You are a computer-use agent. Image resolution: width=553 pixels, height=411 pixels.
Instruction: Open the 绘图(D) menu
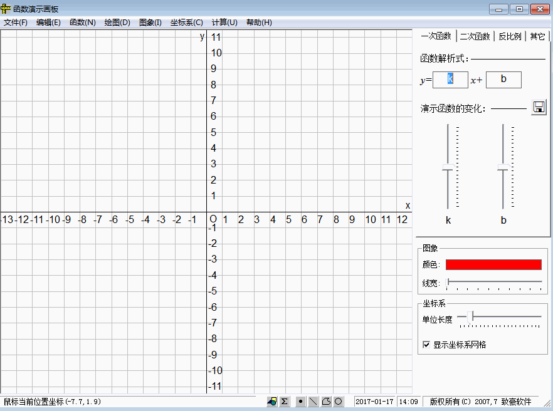point(117,23)
